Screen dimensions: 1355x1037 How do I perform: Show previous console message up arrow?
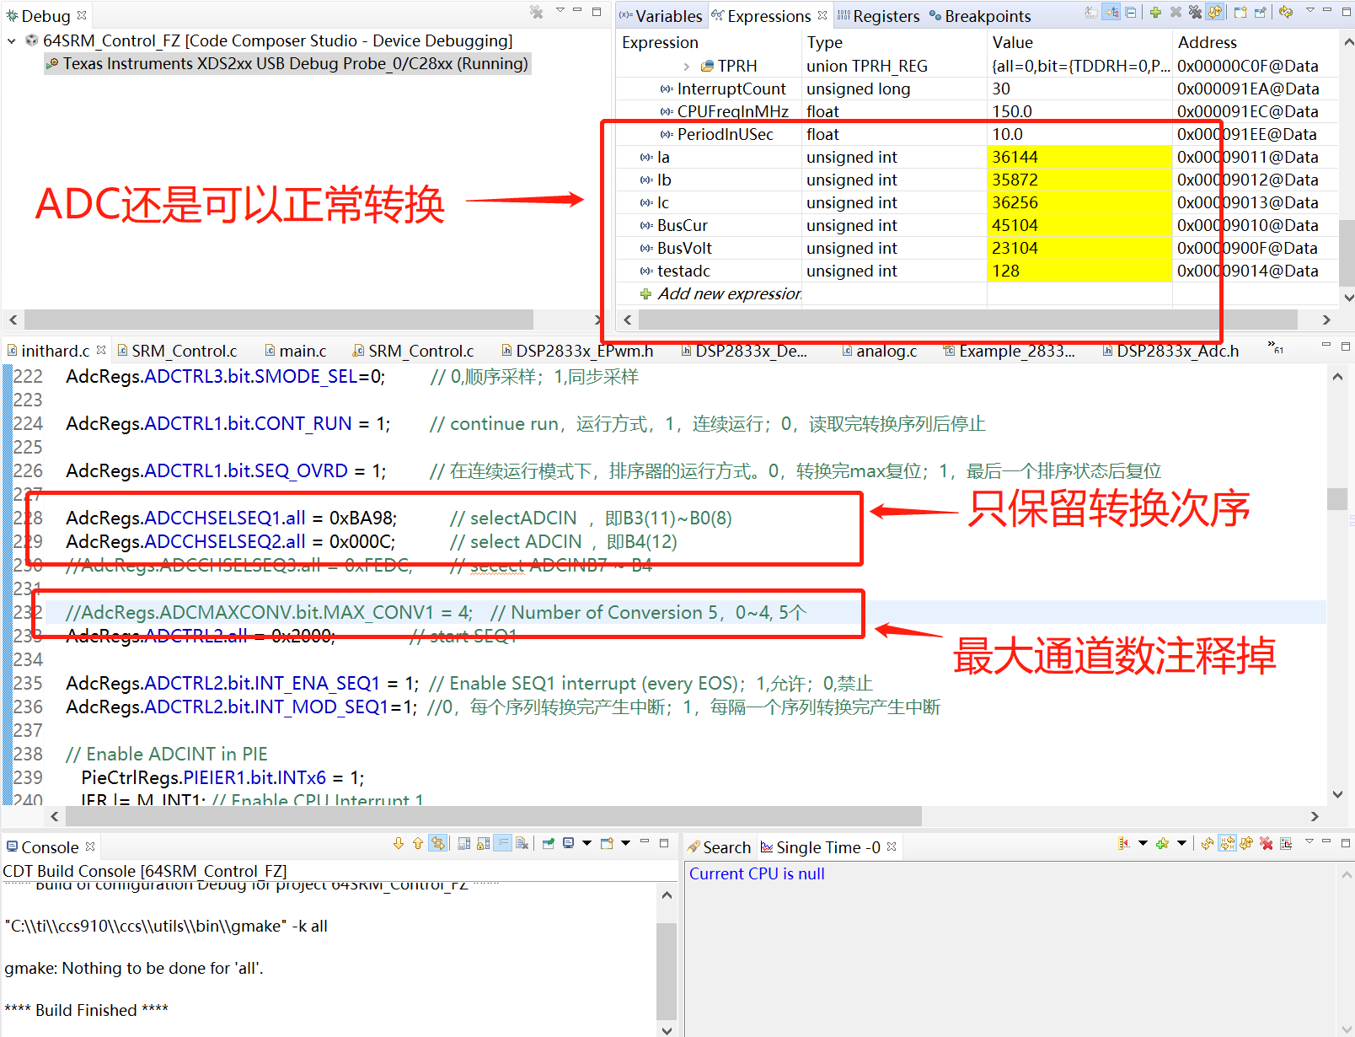click(x=418, y=843)
